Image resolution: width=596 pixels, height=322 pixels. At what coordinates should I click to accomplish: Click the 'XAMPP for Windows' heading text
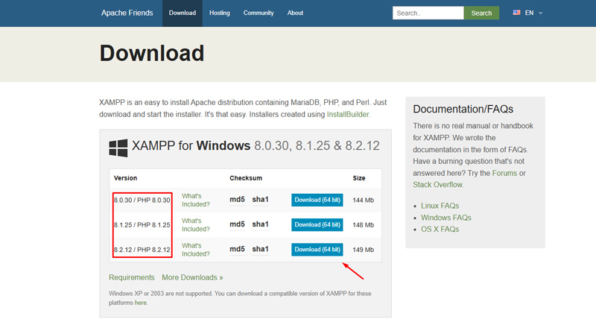coord(191,145)
